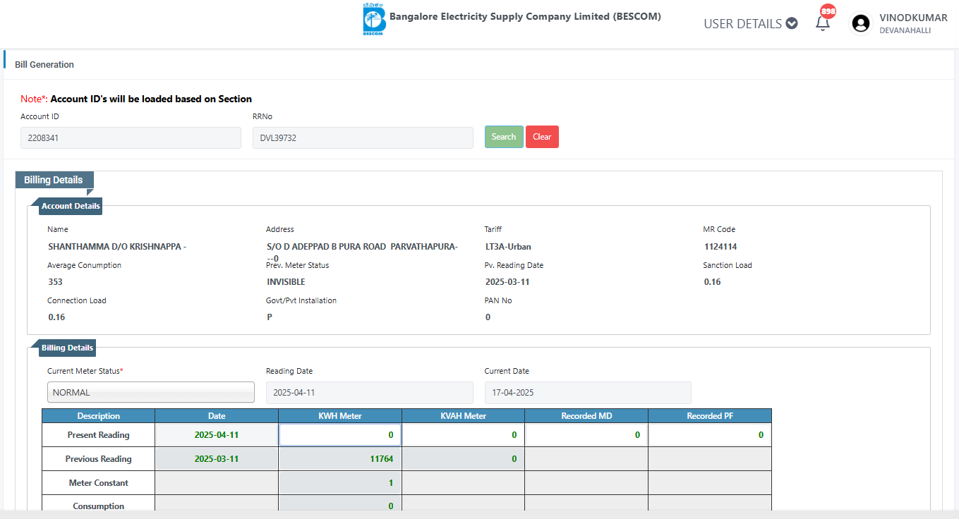Screen dimensions: 959x519
Task: Click the PAN No value 0
Action: click(488, 317)
